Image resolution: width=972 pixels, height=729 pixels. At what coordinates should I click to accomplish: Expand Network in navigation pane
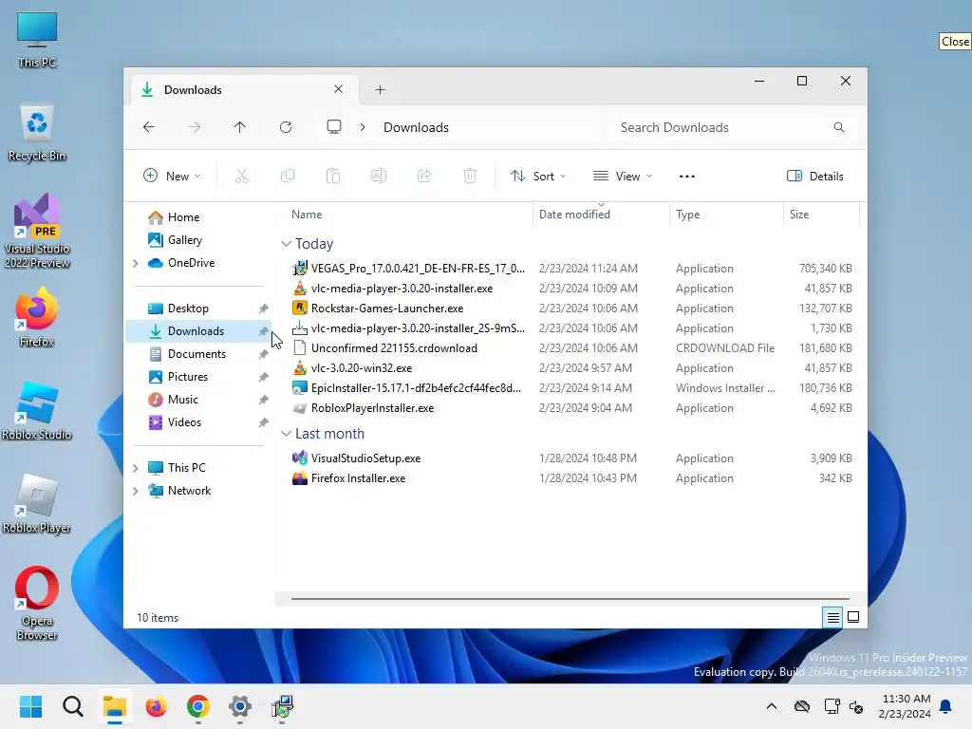click(136, 491)
